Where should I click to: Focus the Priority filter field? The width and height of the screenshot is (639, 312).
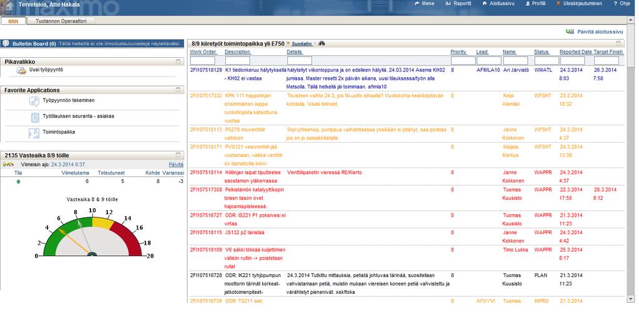click(x=463, y=60)
